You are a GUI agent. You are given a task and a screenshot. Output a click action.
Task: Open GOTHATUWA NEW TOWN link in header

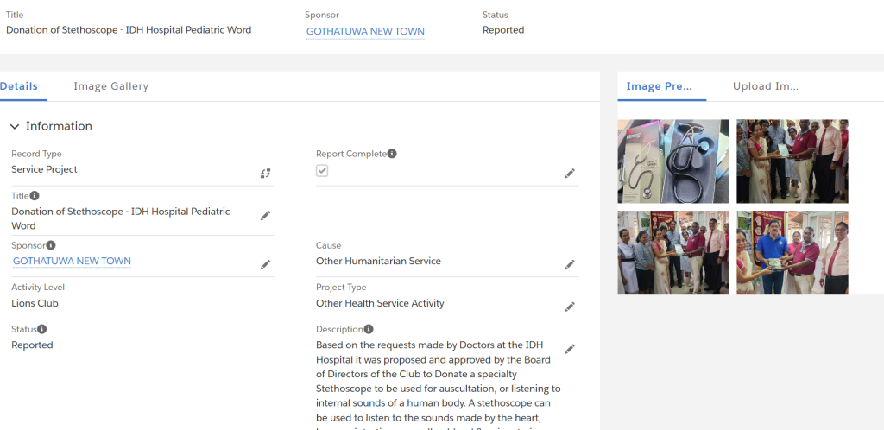[365, 32]
